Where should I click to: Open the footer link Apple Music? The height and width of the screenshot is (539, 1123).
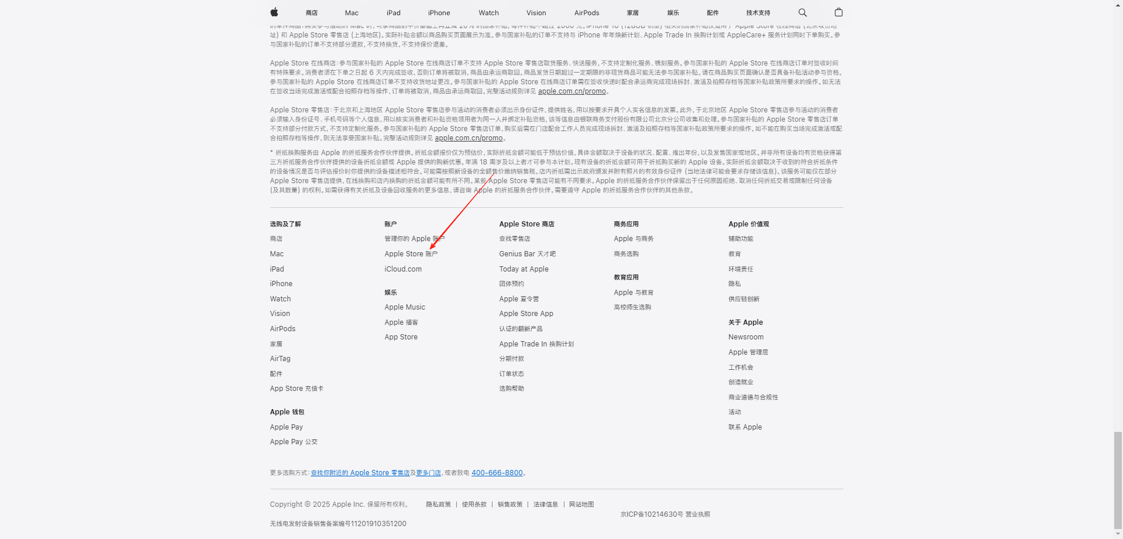point(405,307)
